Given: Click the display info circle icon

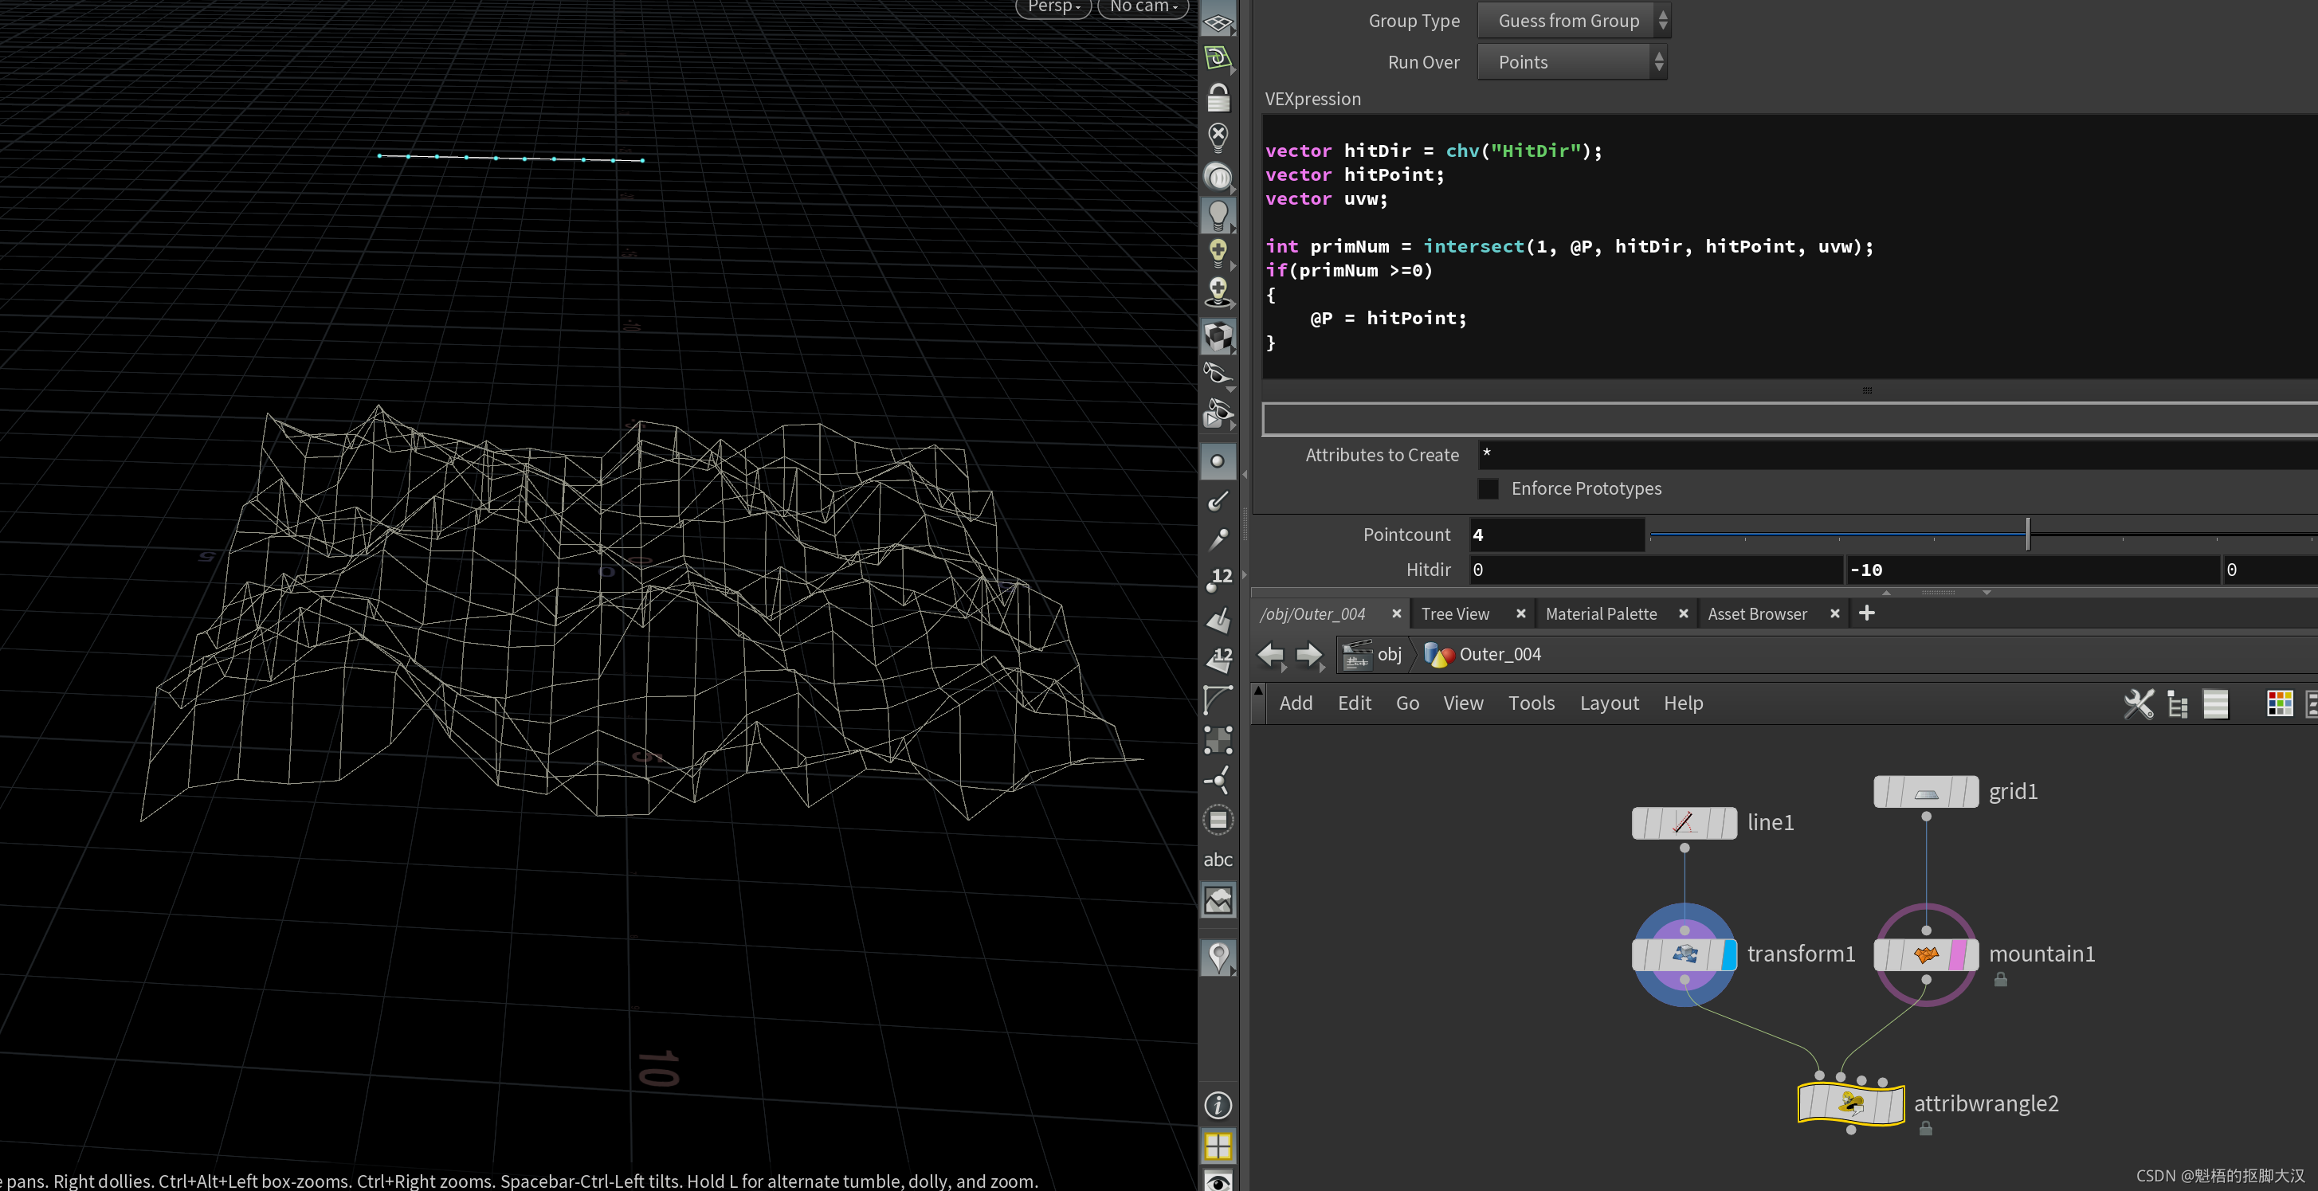Looking at the screenshot, I should tap(1218, 1105).
